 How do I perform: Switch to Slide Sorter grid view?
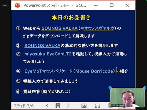click(97, 106)
